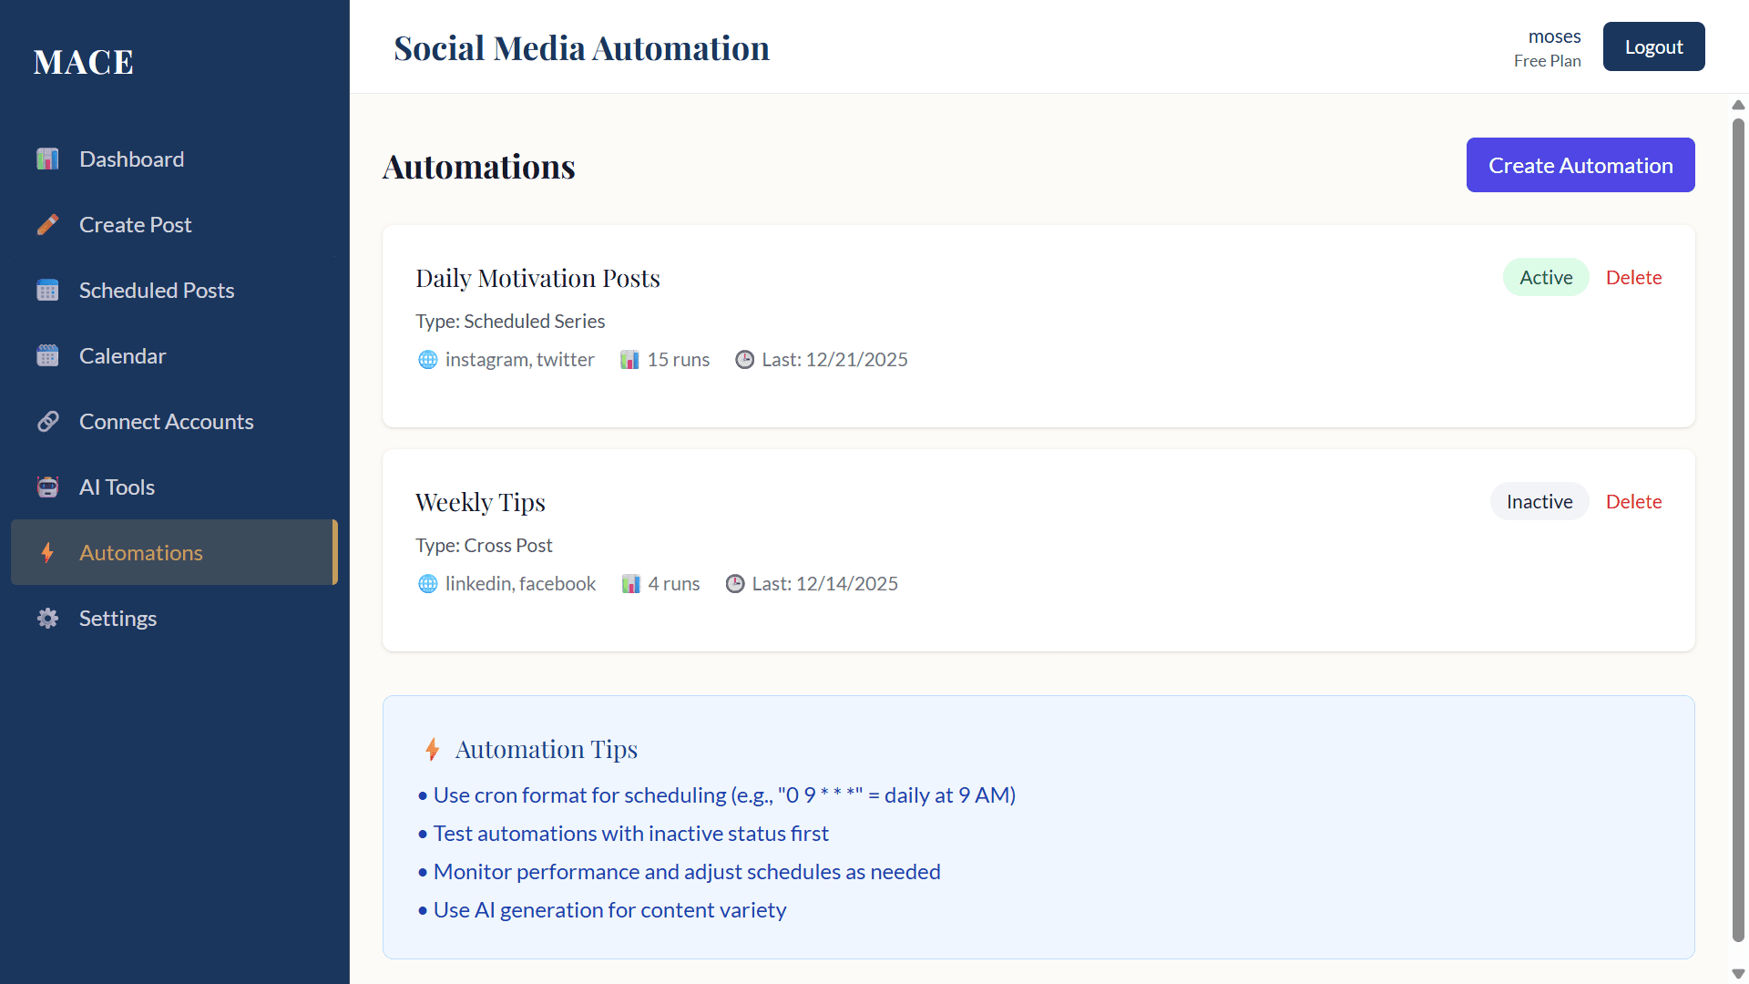
Task: Click the Logout button
Action: [x=1653, y=46]
